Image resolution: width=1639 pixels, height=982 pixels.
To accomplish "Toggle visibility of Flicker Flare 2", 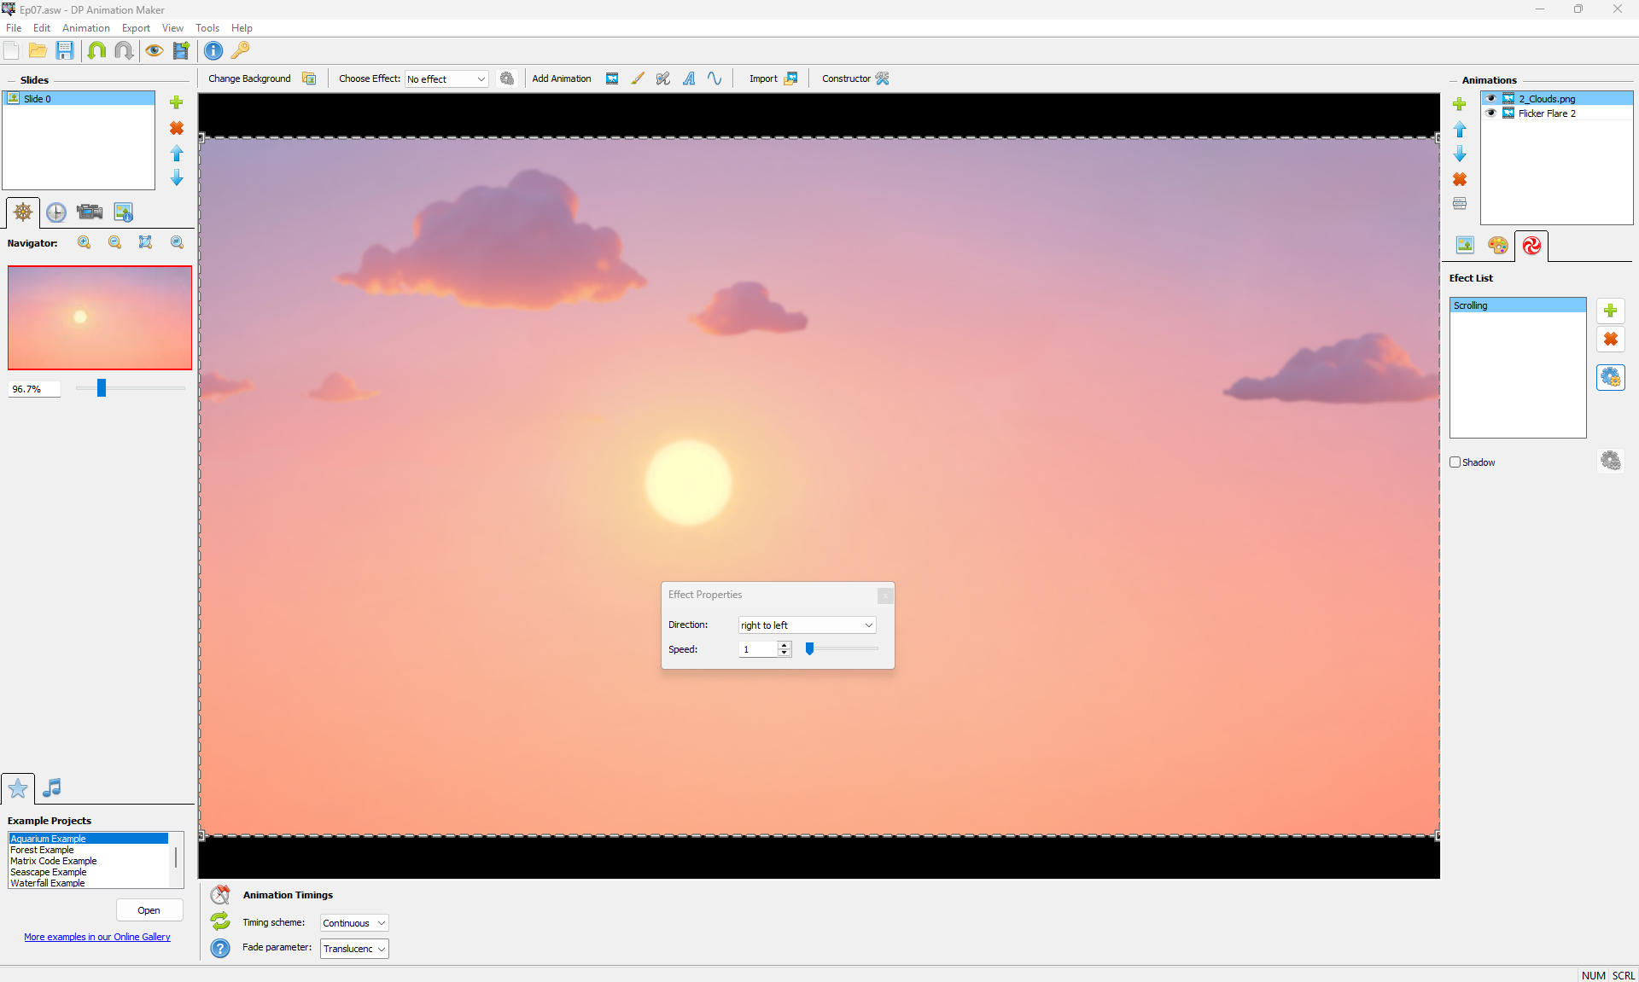I will (x=1491, y=113).
